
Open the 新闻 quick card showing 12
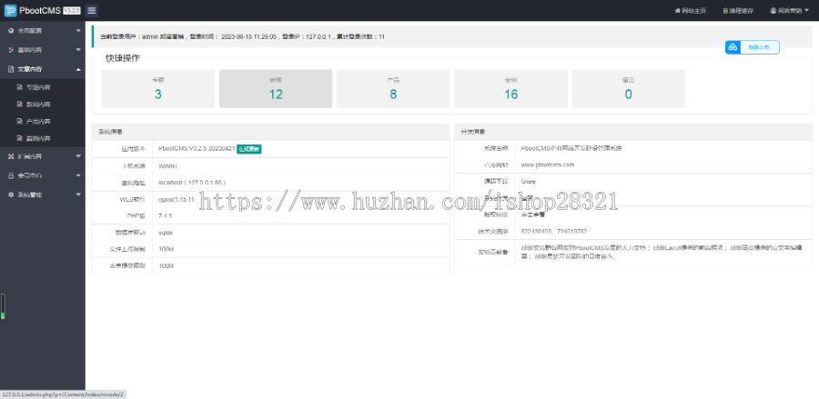coord(276,89)
